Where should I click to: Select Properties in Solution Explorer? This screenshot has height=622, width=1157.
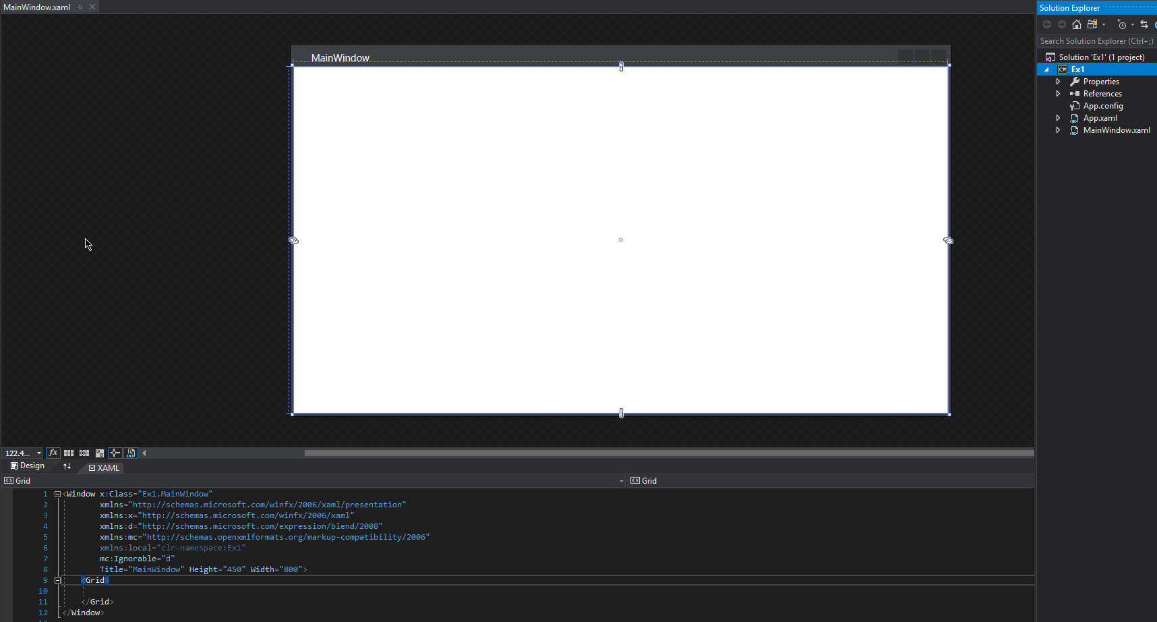tap(1101, 82)
